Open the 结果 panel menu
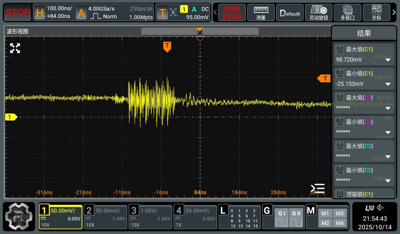Viewport: 400px width, 234px height. click(386, 32)
